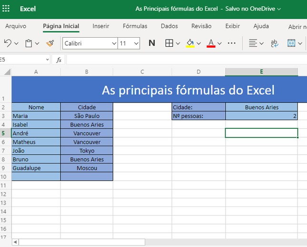Expand the Name Box dropdown arrow
This screenshot has height=247, width=307.
[x=47, y=60]
